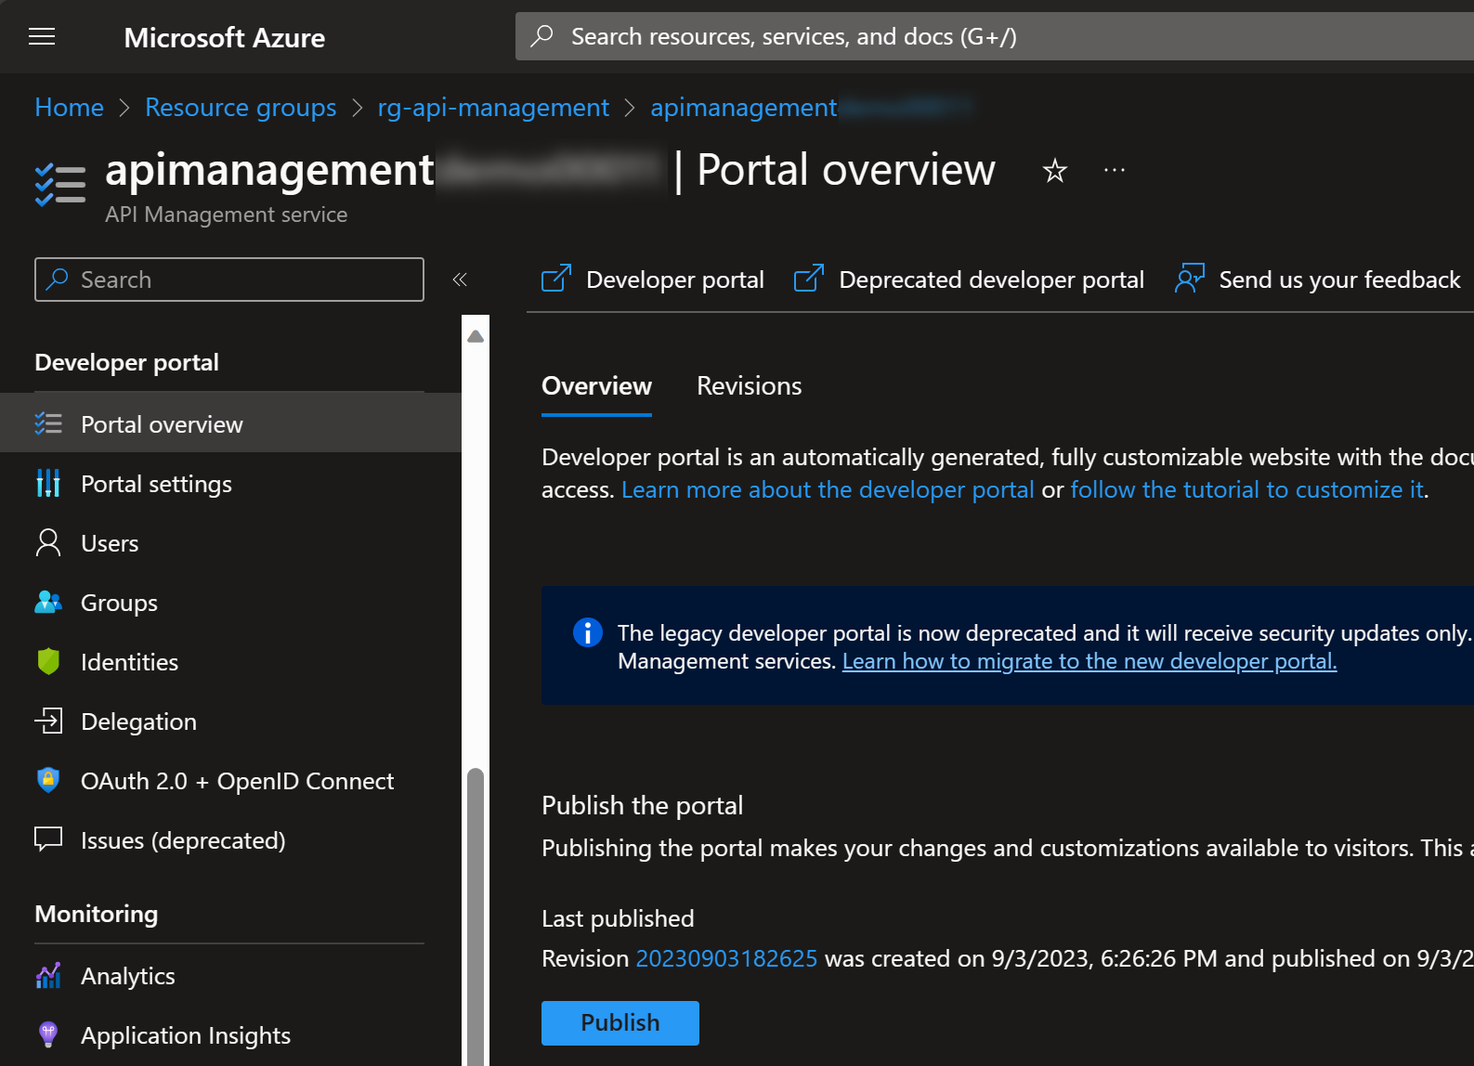
Task: Click the Analytics chart icon
Action: [x=48, y=976]
